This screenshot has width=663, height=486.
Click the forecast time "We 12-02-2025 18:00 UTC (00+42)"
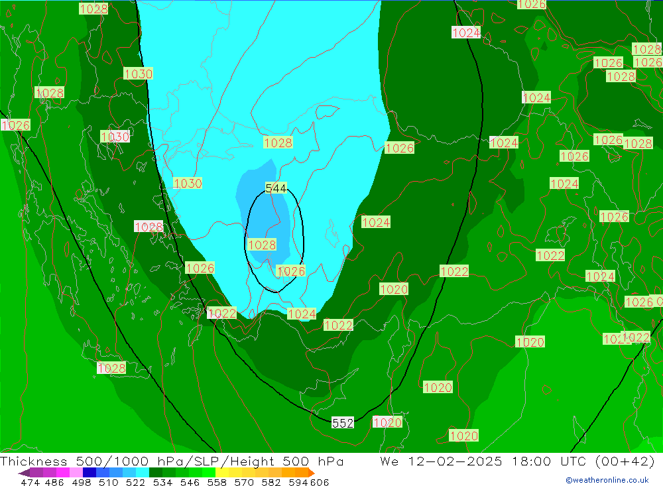[x=517, y=461]
